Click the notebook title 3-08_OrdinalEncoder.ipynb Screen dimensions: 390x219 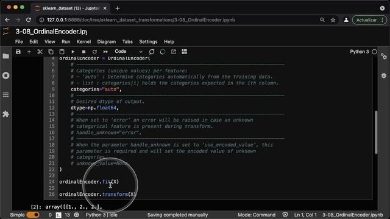click(51, 32)
